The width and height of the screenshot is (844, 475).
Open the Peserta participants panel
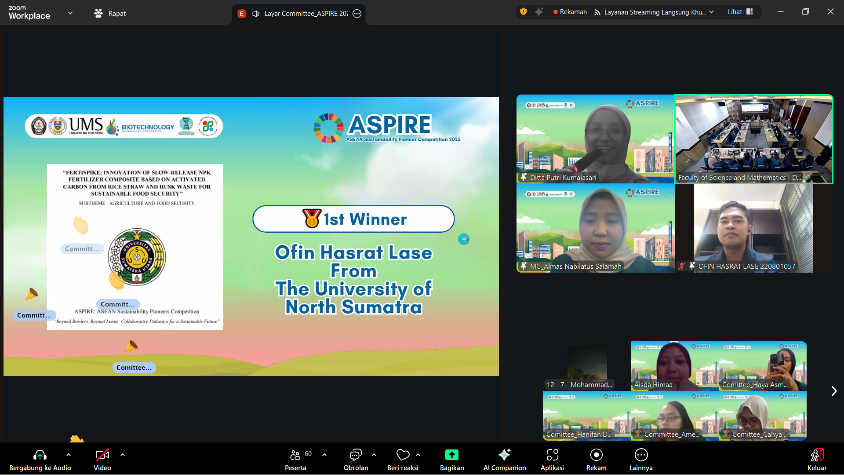[x=295, y=455]
